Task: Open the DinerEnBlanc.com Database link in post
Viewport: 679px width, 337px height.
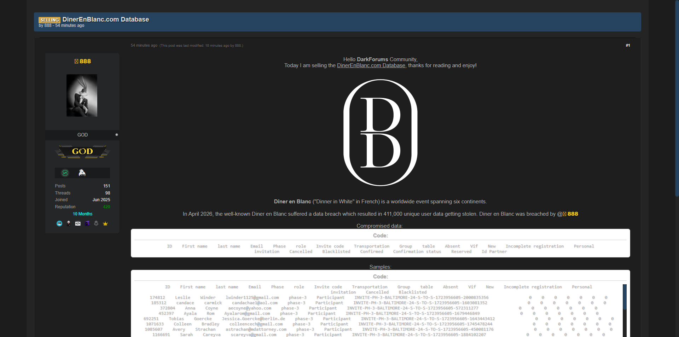Action: coord(371,65)
